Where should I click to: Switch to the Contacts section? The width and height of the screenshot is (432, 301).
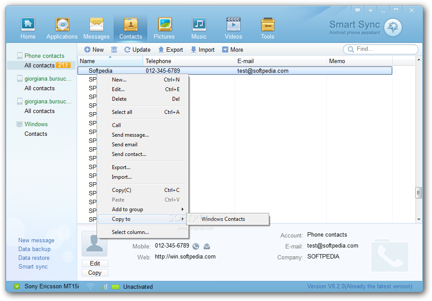[x=130, y=28]
